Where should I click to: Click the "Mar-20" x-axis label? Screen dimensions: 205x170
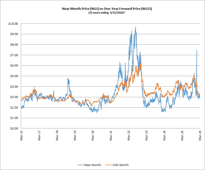point(93,135)
